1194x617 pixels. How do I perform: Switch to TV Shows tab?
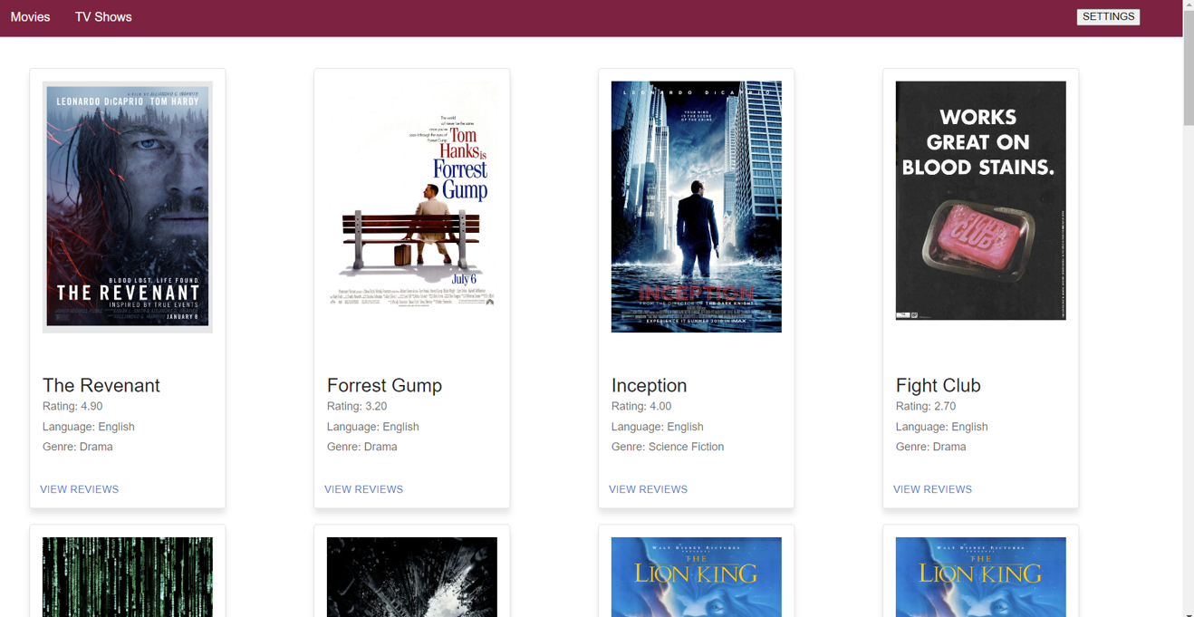(x=103, y=17)
